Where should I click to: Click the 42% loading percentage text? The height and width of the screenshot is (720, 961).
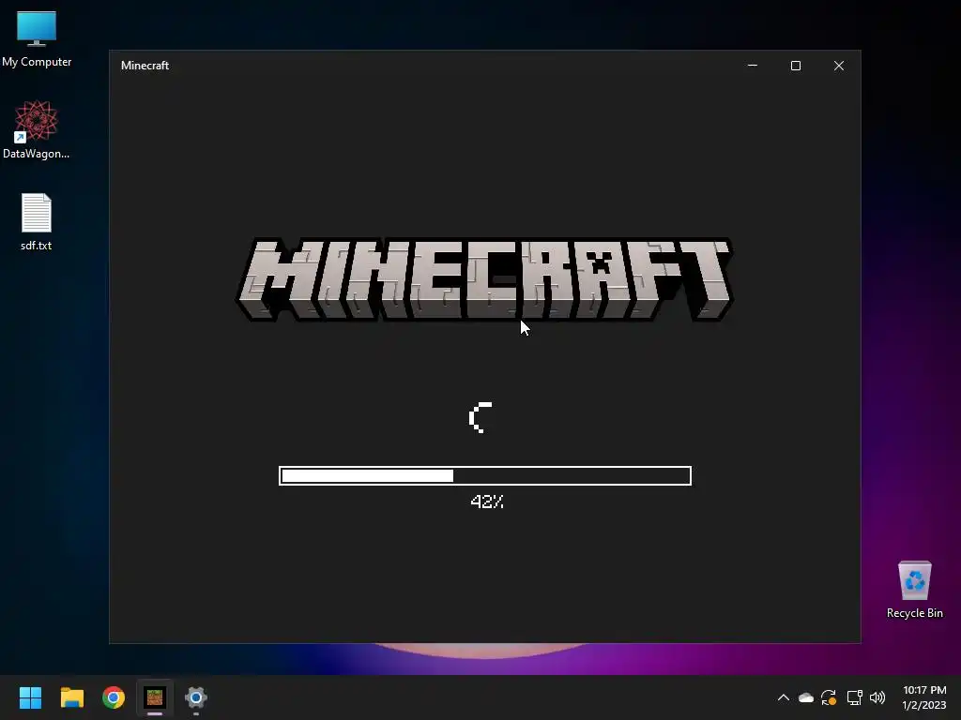(x=487, y=502)
